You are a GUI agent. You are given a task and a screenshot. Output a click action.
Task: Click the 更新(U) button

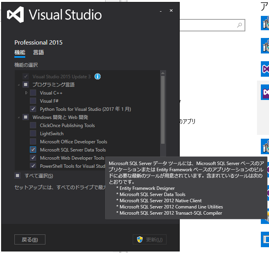tap(150, 239)
